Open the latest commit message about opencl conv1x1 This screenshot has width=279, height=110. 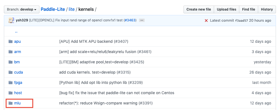(x=76, y=21)
